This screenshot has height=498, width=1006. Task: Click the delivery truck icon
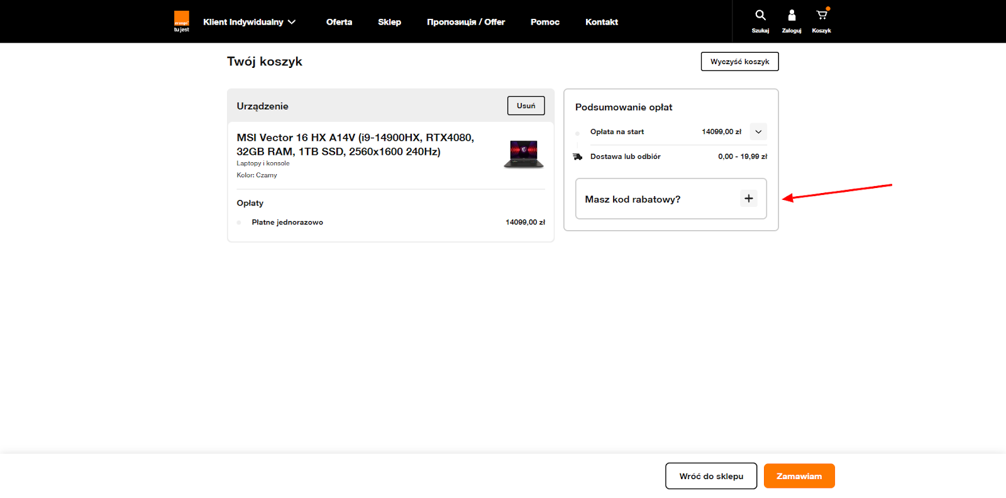coord(577,157)
